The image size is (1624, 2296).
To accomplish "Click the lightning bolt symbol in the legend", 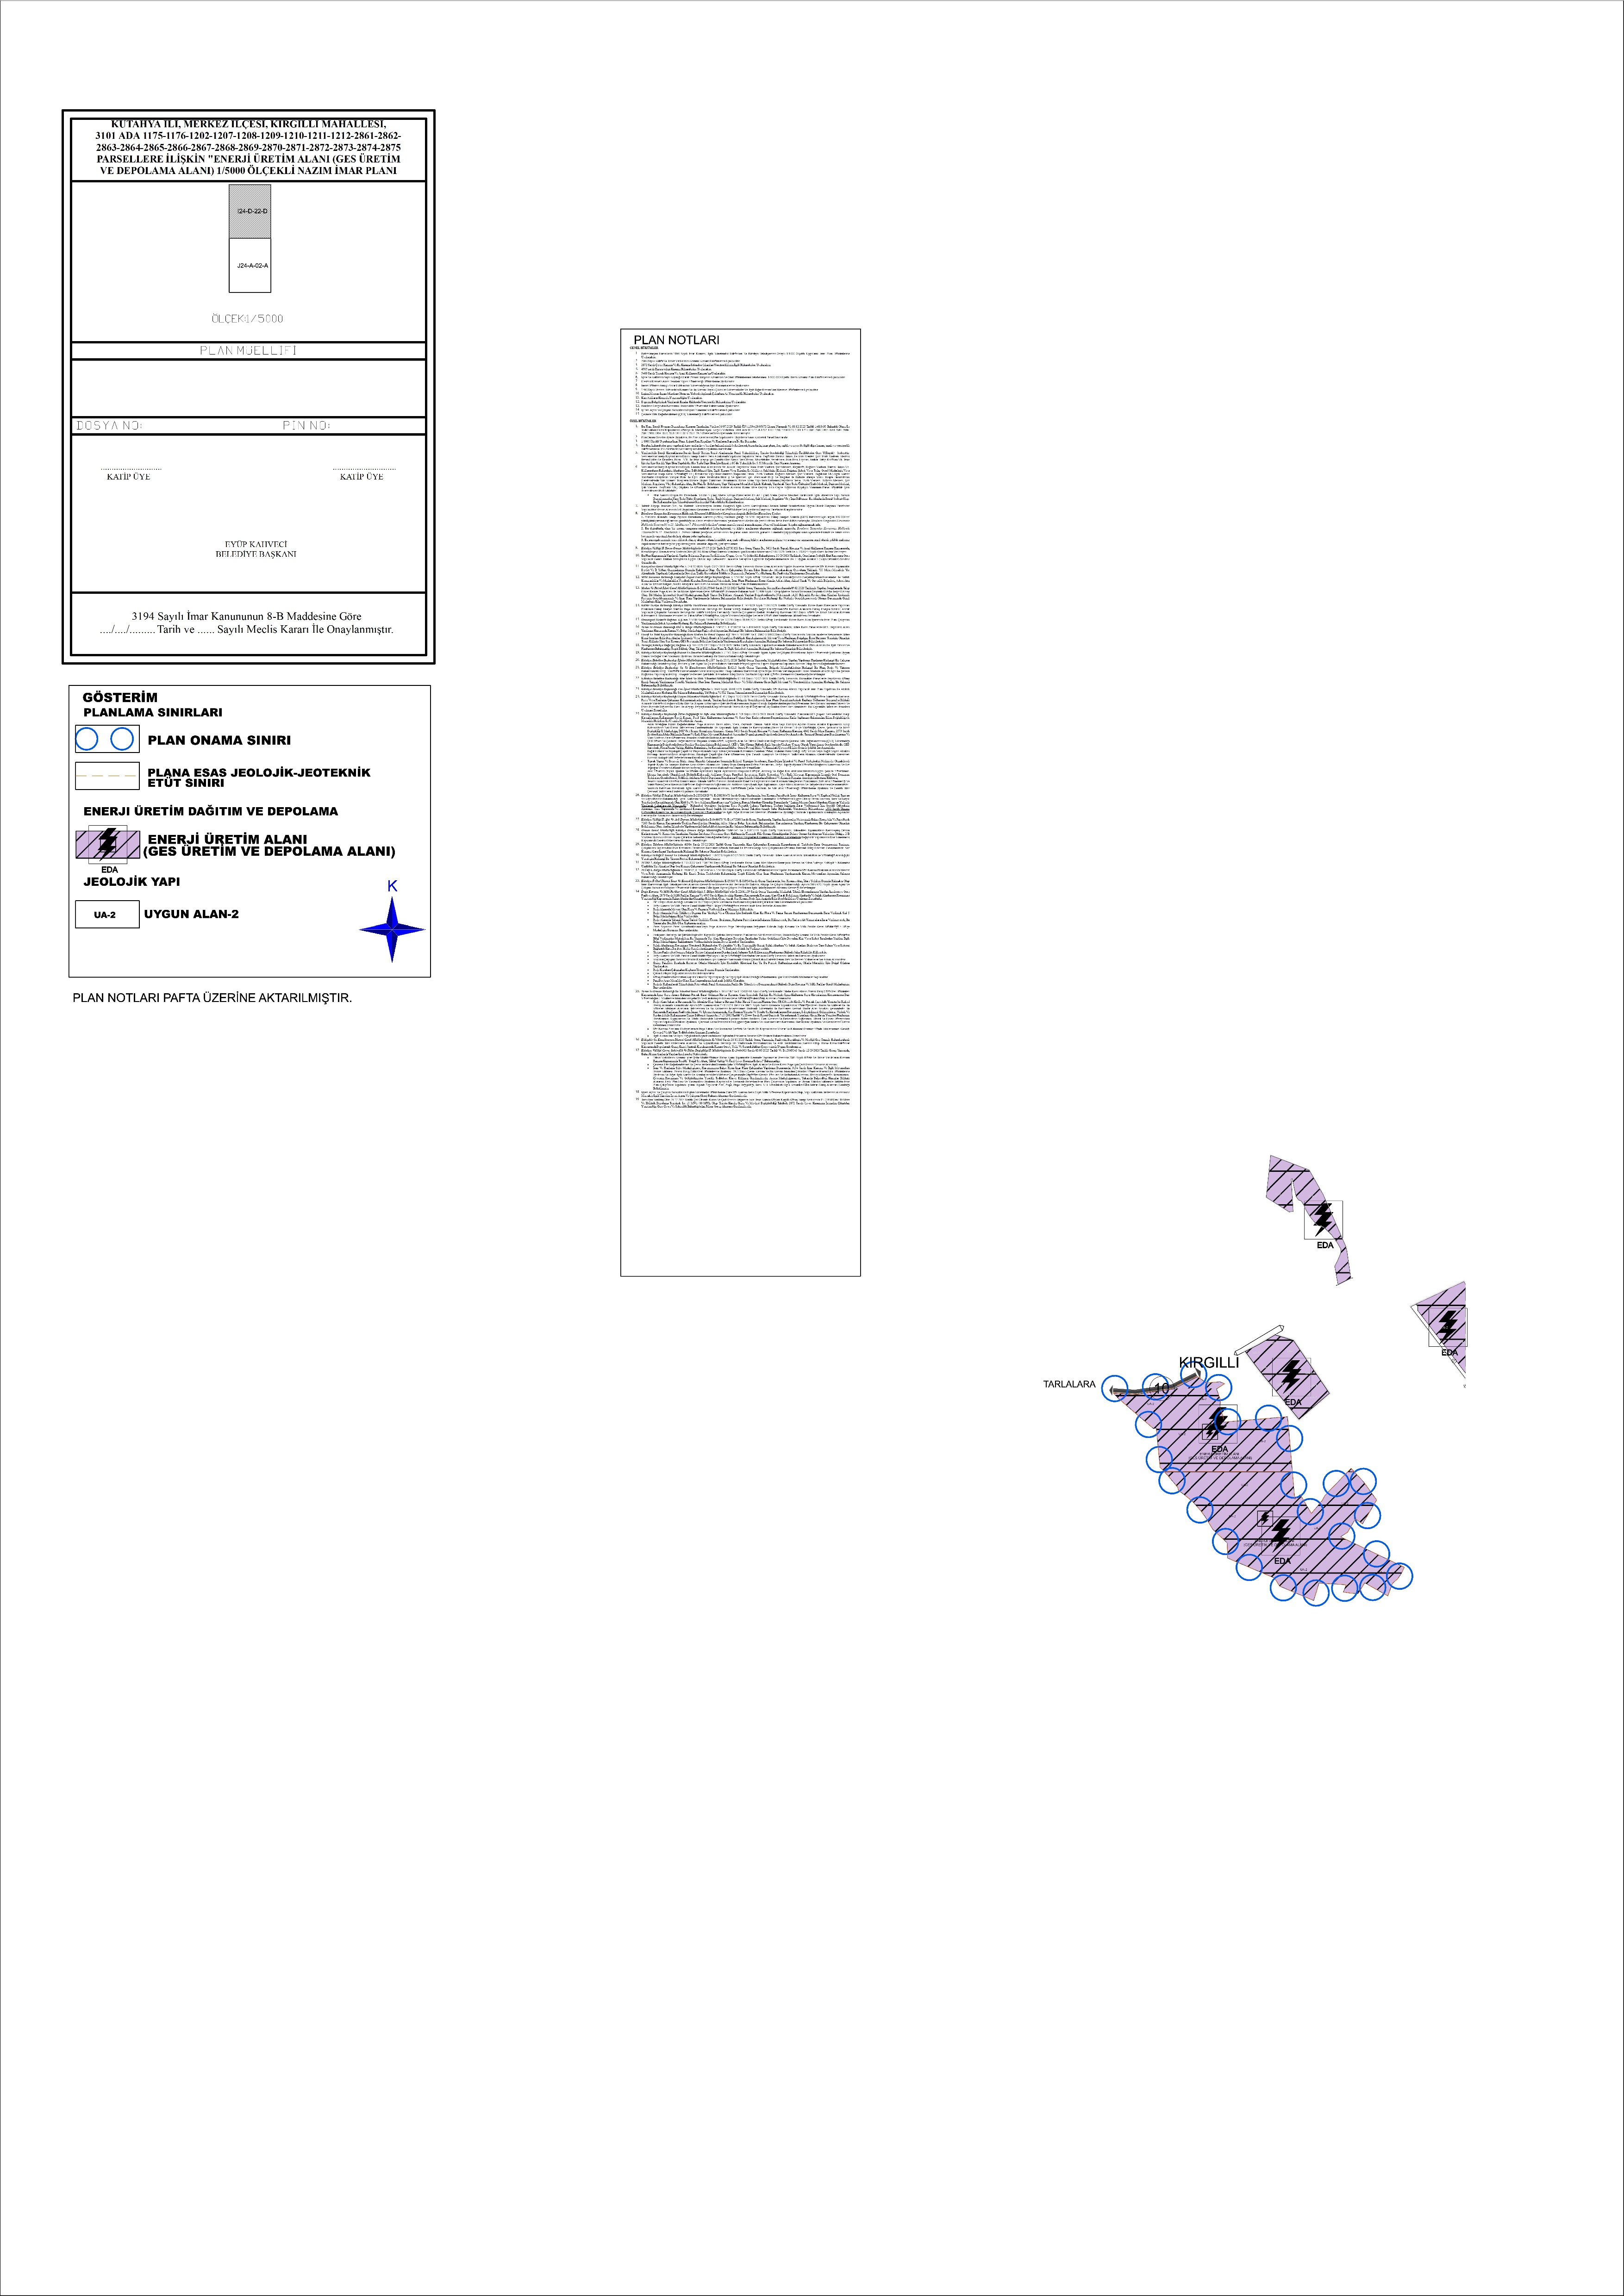I will [x=107, y=844].
